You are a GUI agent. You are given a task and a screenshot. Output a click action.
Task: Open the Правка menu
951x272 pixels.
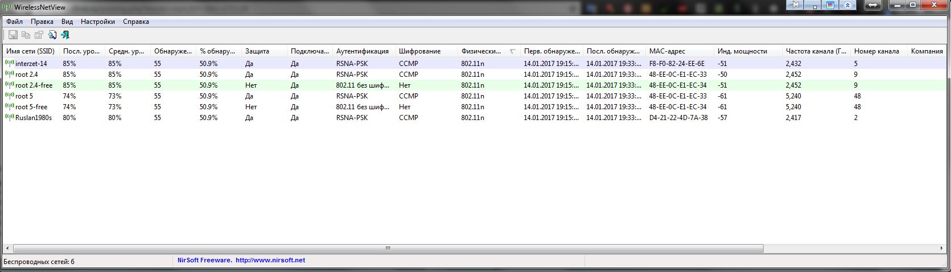(42, 22)
